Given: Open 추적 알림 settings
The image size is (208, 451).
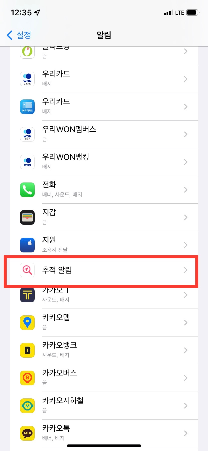Looking at the screenshot, I should [104, 270].
